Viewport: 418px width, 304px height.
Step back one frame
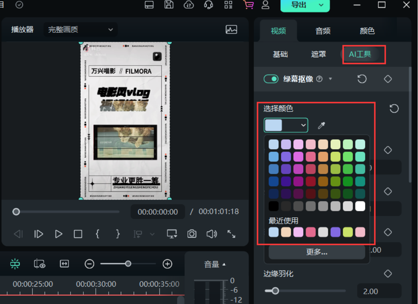click(18, 234)
